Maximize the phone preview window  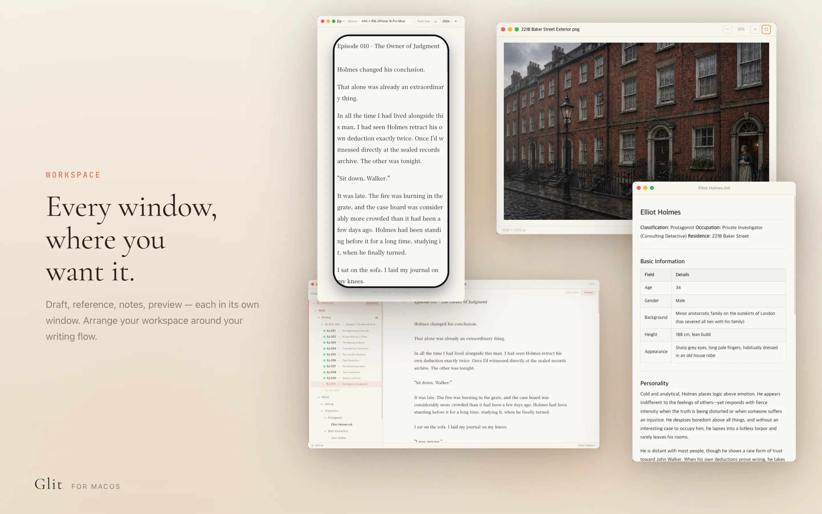(334, 21)
